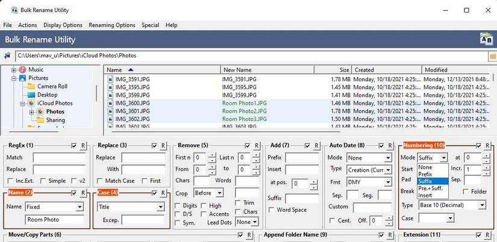Reset Numbering panel using R button
Image resolution: width=497 pixels, height=242 pixels.
pos(489,146)
